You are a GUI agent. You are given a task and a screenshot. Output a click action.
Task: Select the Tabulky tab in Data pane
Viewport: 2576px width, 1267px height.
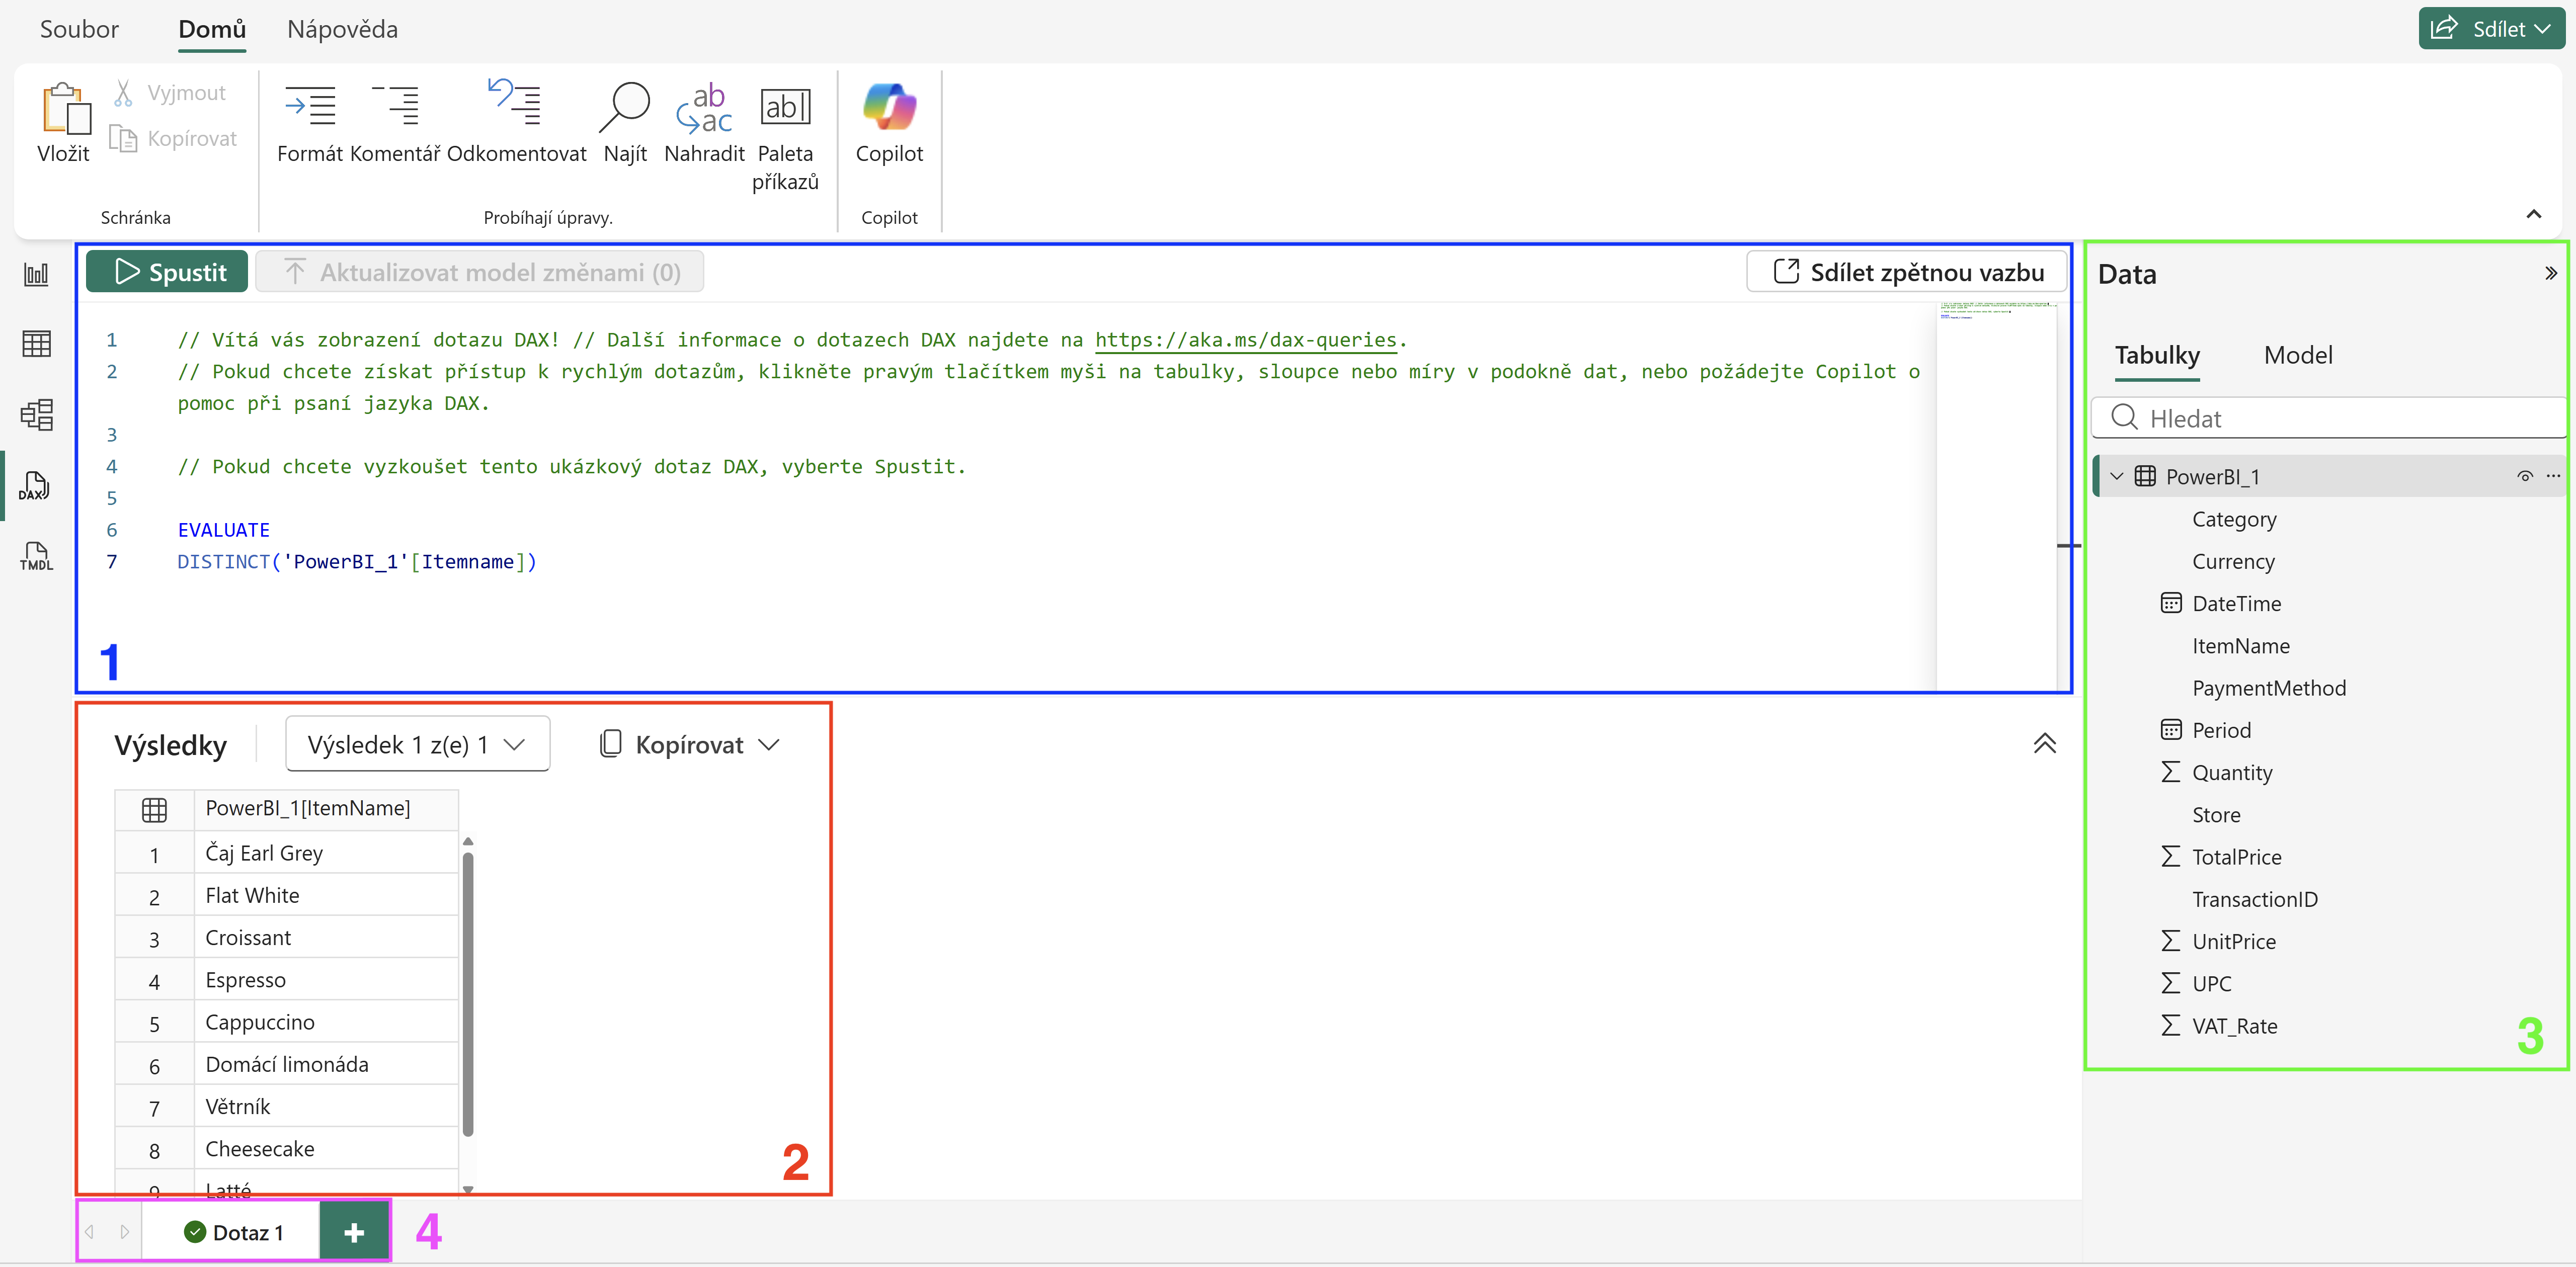(2157, 355)
